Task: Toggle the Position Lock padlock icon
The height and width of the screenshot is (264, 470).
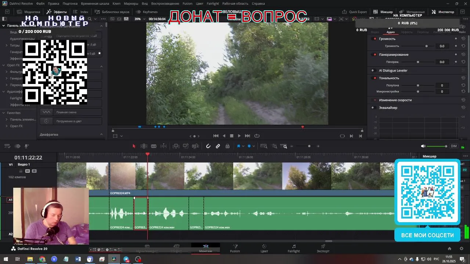Action: click(228, 146)
